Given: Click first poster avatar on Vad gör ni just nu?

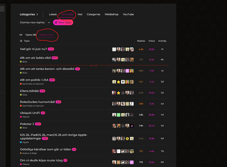Looking at the screenshot, I should point(114,49).
